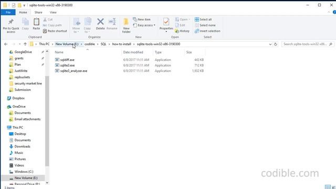This screenshot has width=336, height=189.
Task: Sort by Name column header
Action: [59, 52]
